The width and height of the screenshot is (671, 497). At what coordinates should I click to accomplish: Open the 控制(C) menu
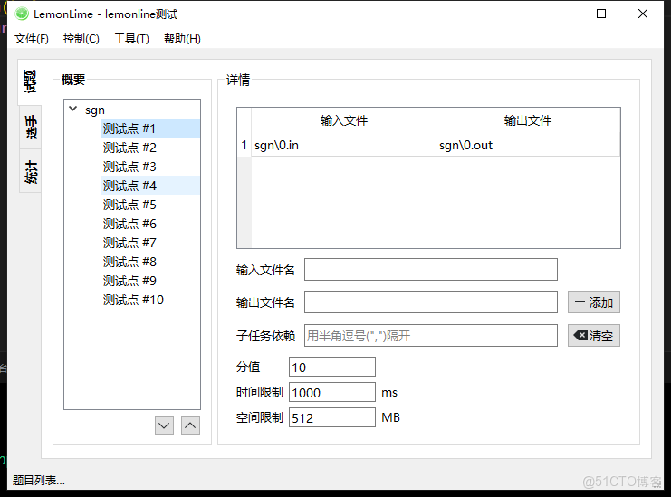81,39
